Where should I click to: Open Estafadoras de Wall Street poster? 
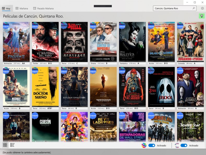132,127
